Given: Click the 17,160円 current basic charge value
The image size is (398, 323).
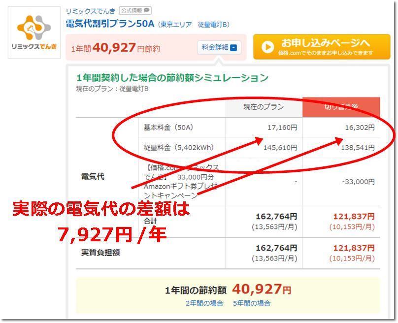Looking at the screenshot, I should pos(282,128).
